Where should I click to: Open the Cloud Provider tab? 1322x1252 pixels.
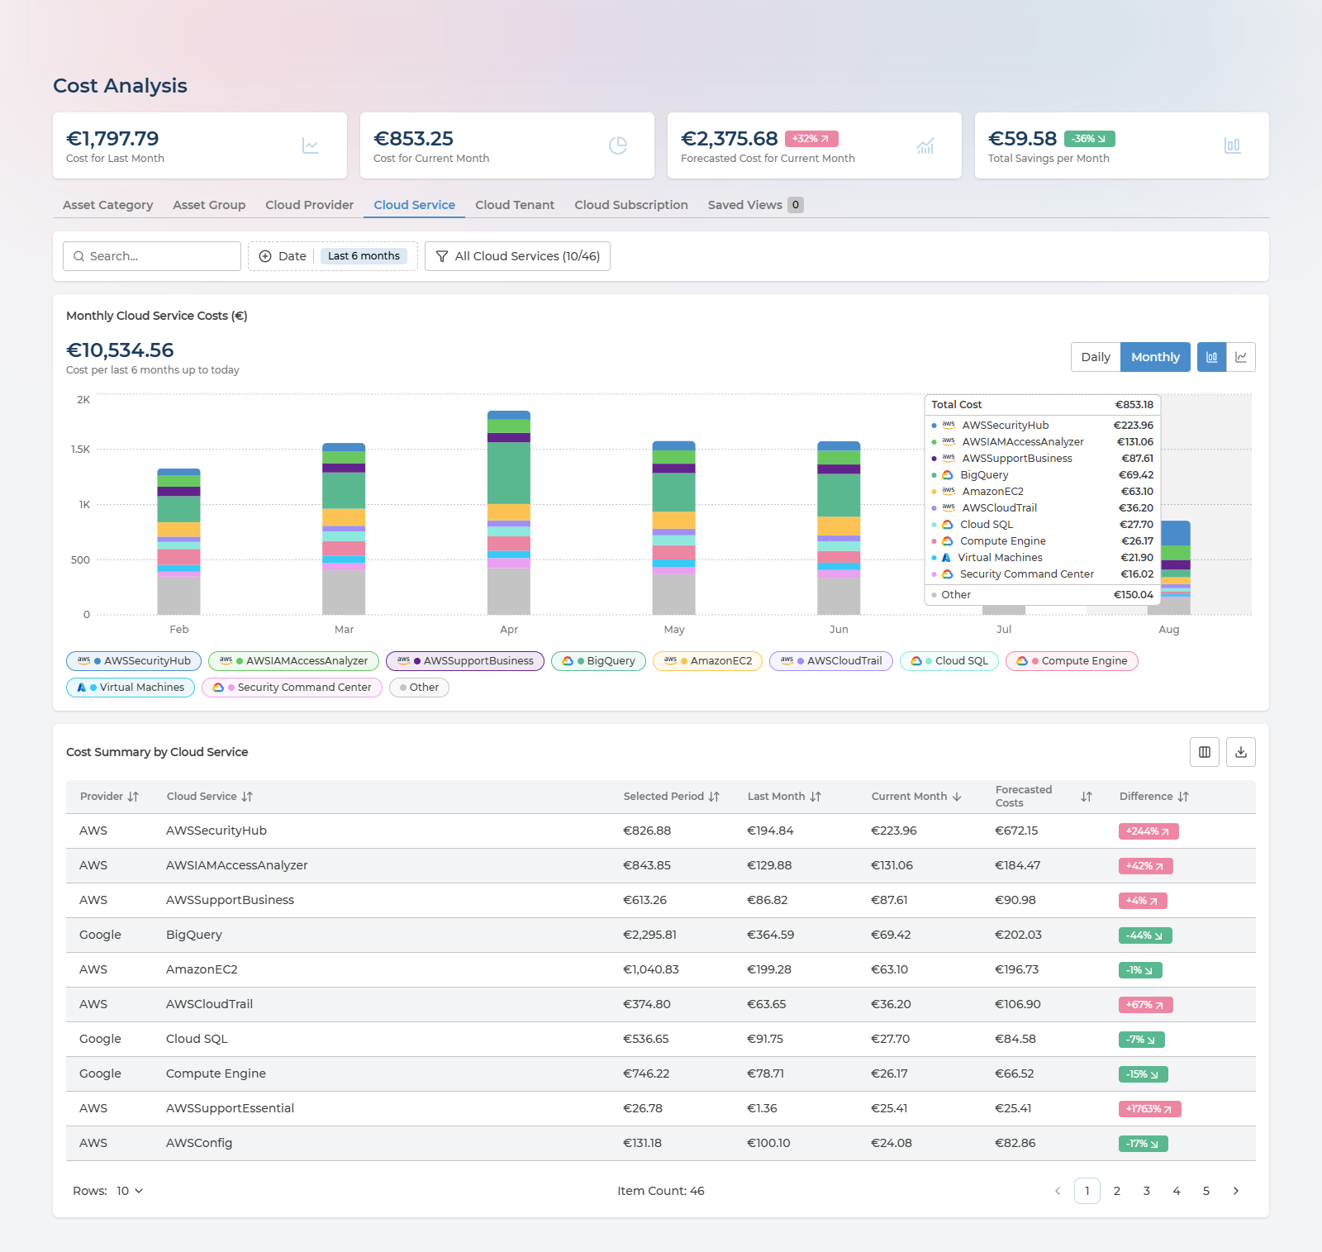[310, 205]
